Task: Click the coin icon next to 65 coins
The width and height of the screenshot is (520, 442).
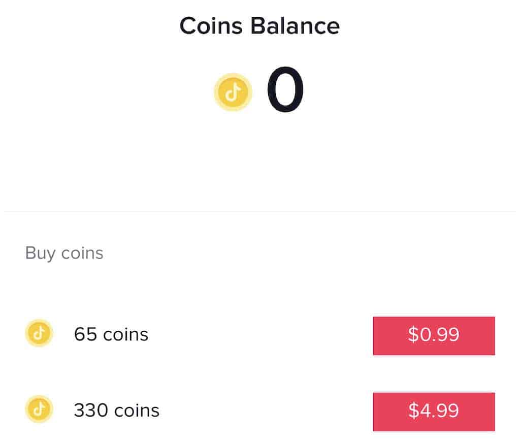Action: coord(39,334)
